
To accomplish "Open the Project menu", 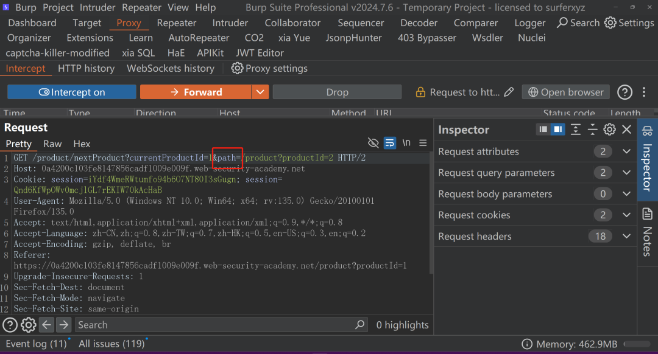I will pyautogui.click(x=58, y=7).
